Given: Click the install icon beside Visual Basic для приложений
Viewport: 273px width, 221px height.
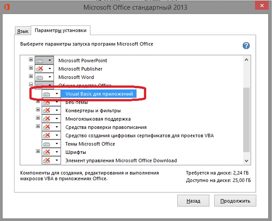Looking at the screenshot, I should coord(48,94).
